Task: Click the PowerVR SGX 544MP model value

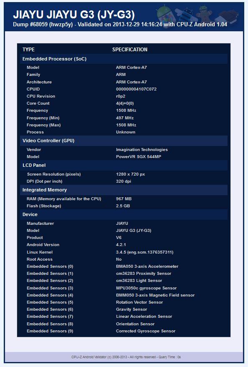Action: pyautogui.click(x=139, y=157)
